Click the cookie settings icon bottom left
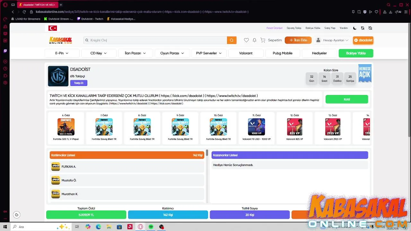 [x=17, y=215]
